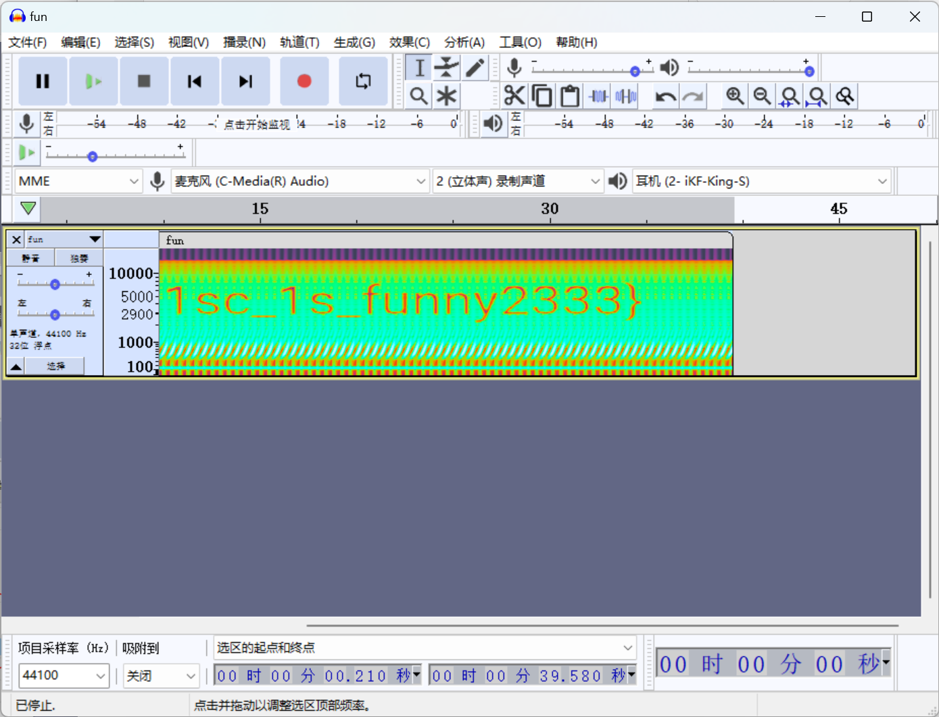The height and width of the screenshot is (717, 939).
Task: Click the Zoom In magnifier icon
Action: [x=735, y=96]
